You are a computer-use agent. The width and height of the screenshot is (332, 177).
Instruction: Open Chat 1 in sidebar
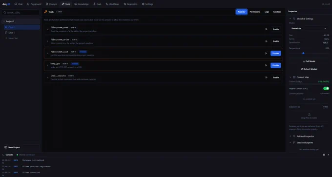point(22,33)
